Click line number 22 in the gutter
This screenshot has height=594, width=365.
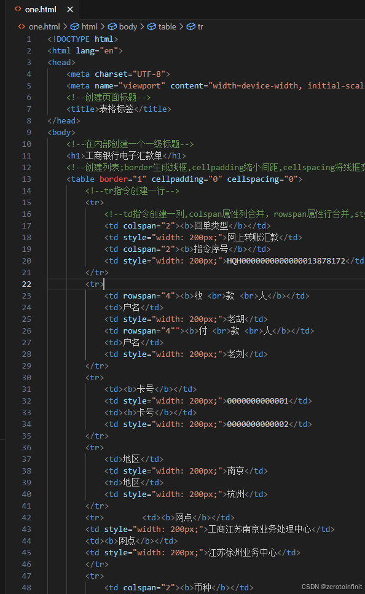[26, 284]
